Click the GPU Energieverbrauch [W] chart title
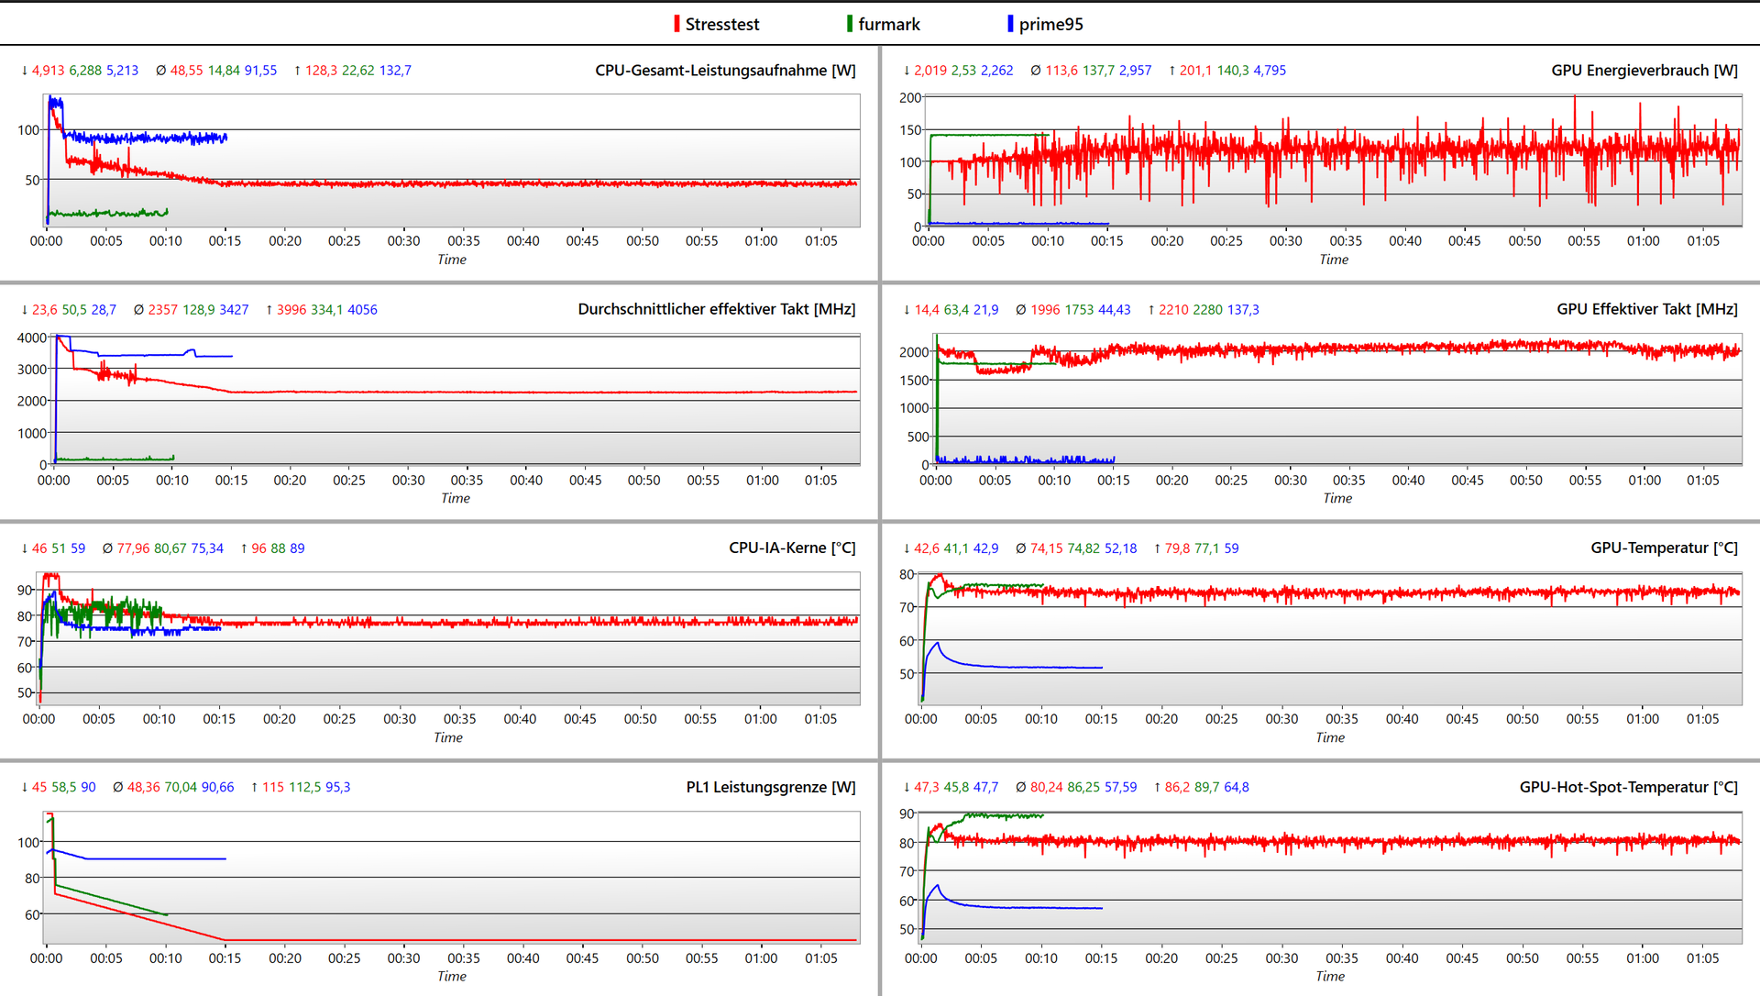Image resolution: width=1760 pixels, height=996 pixels. pyautogui.click(x=1644, y=71)
